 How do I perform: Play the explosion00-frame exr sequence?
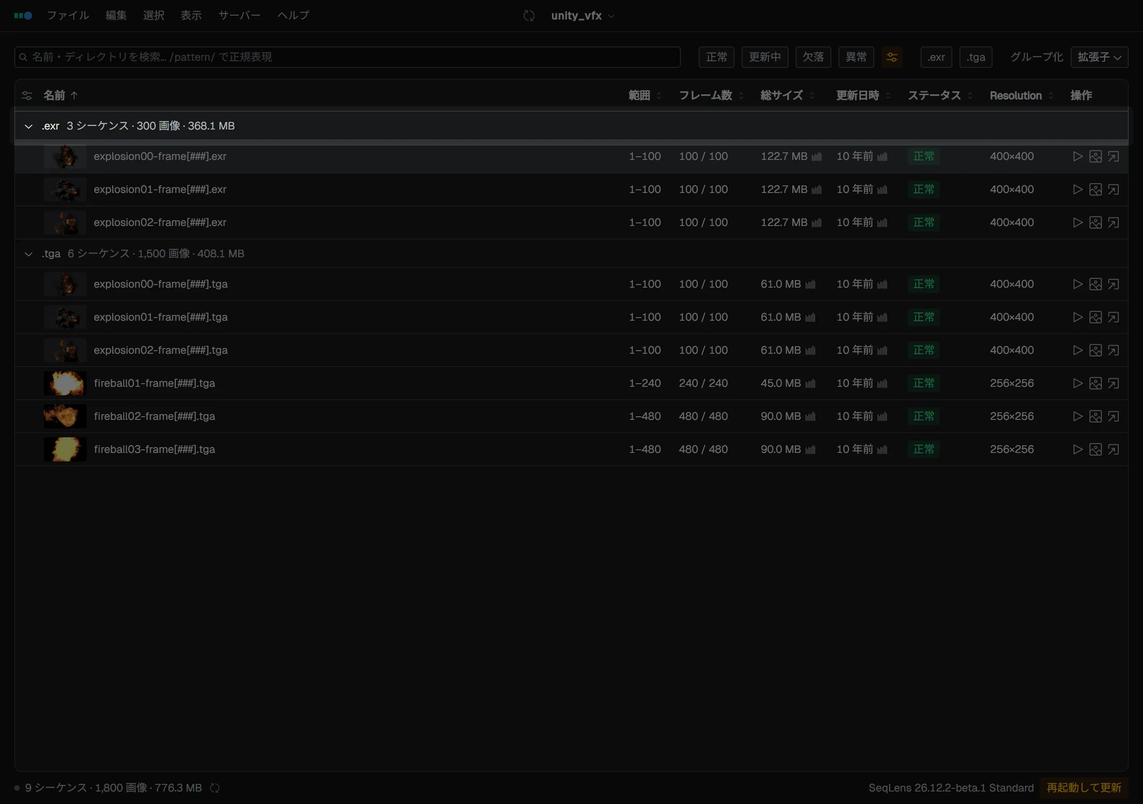(x=1077, y=156)
